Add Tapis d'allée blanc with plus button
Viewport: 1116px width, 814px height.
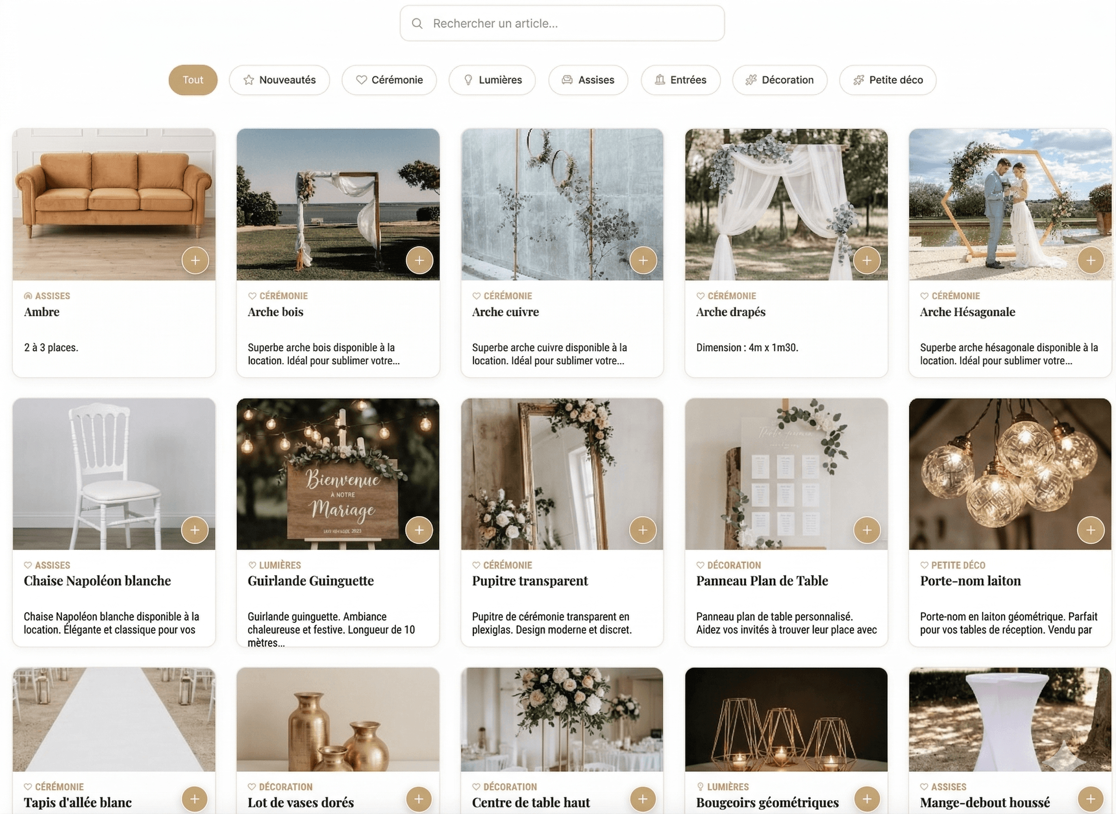195,799
